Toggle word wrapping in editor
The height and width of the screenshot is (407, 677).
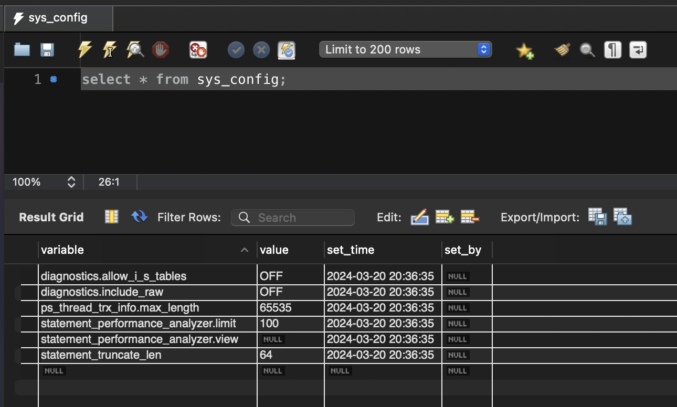point(638,50)
